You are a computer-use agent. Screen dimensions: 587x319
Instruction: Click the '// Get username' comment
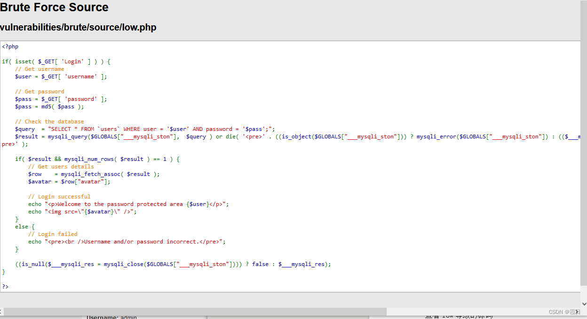40,69
